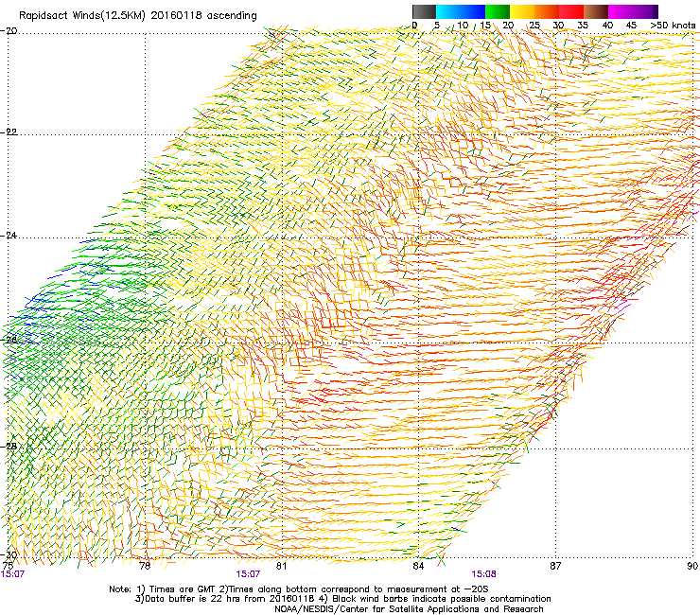Click the note line "3)Data buffer is 22 hrs"

(342, 599)
